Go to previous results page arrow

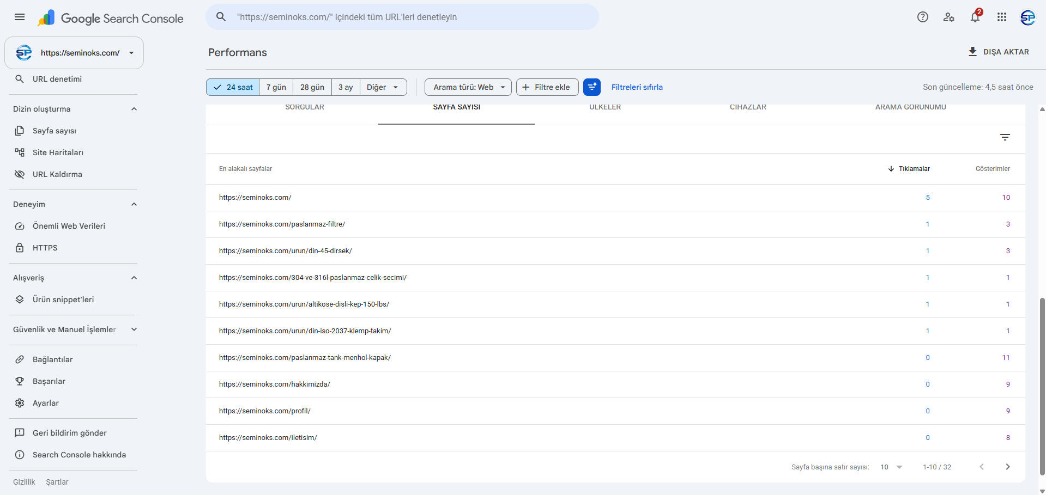(982, 467)
